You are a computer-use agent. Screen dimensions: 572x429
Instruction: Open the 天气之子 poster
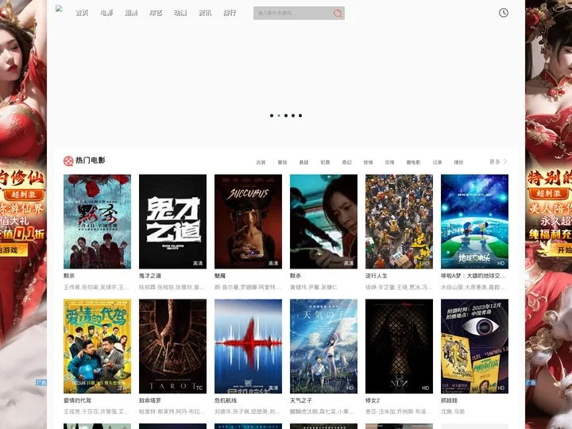click(323, 346)
